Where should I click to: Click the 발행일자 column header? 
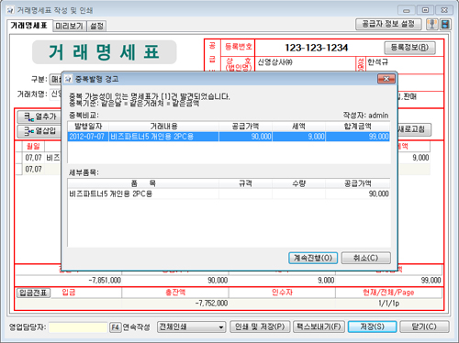(x=88, y=127)
